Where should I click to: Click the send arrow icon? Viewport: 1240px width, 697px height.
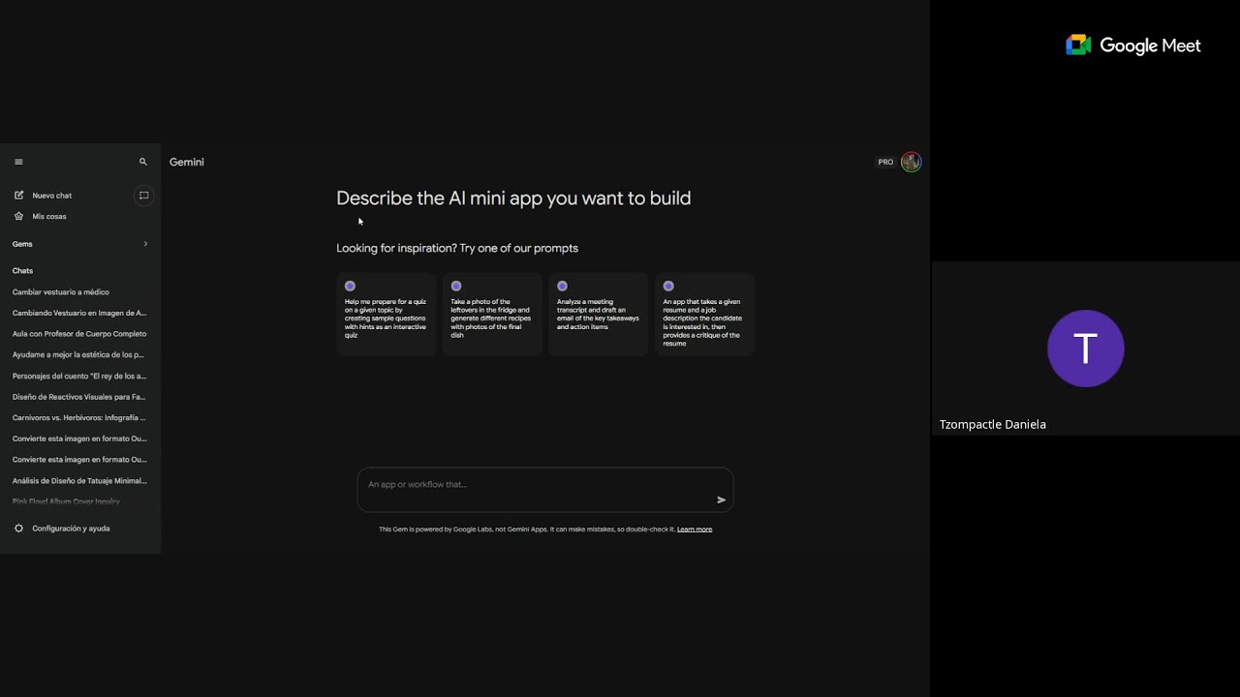click(721, 500)
